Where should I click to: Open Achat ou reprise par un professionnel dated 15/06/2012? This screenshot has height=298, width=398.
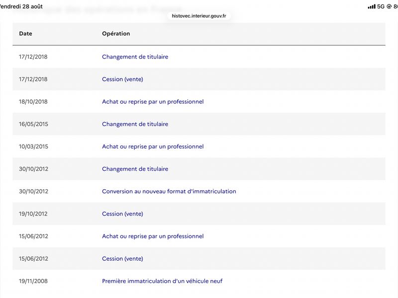(153, 236)
